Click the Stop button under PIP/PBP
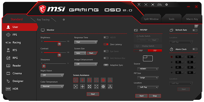The height and width of the screenshot is (102, 204). [155, 96]
